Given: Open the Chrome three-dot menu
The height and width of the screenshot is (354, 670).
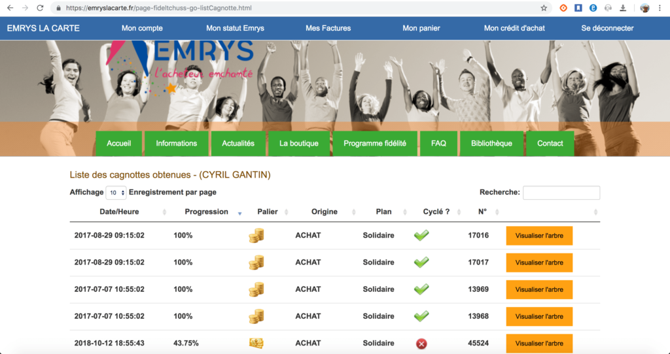Looking at the screenshot, I should coord(660,8).
